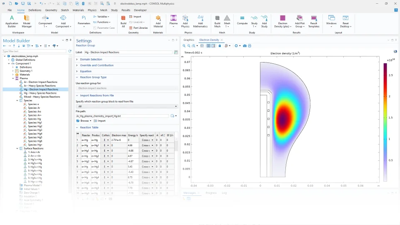Expand the Domain Selection section
Screen dimensions: 400x225
[x=91, y=59]
